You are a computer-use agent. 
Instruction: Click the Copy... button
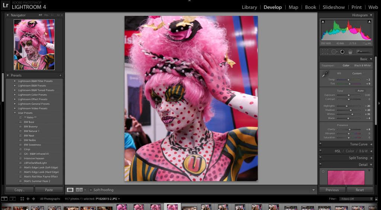pyautogui.click(x=19, y=190)
